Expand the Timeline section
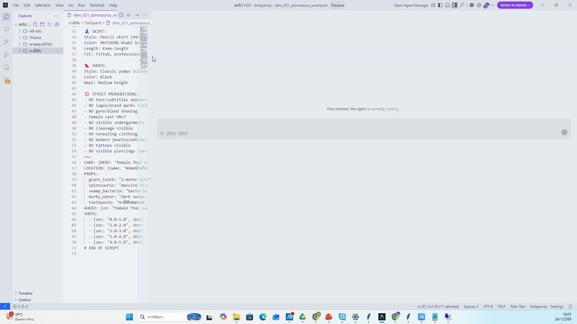Screen dimensions: 577x324 click(25, 293)
